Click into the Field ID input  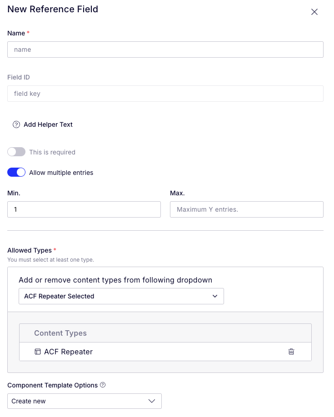click(165, 94)
